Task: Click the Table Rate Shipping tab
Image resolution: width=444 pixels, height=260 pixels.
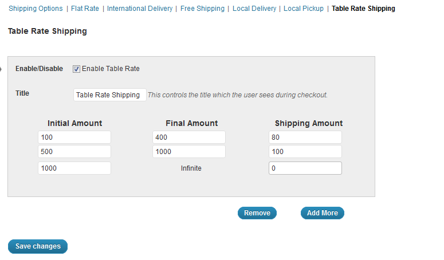Action: [363, 9]
